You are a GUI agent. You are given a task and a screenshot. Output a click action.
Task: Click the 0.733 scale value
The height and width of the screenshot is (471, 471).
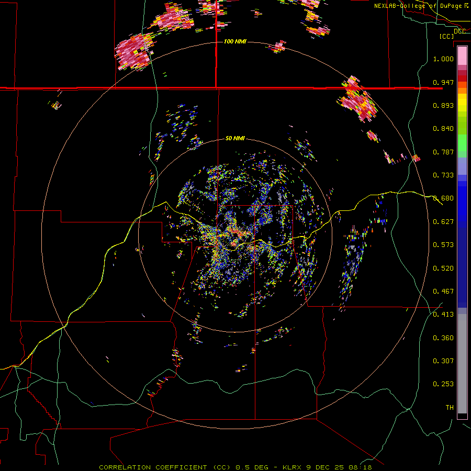point(443,175)
